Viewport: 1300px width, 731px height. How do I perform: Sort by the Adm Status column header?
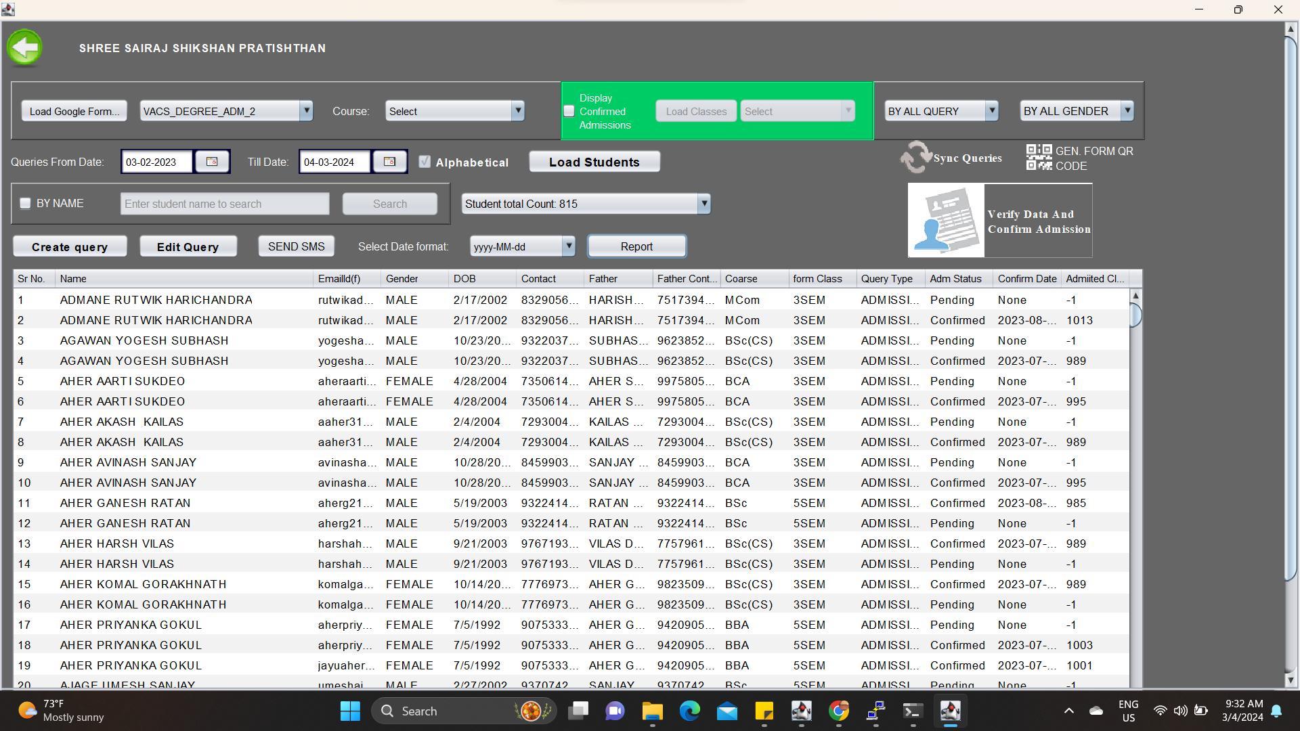pyautogui.click(x=955, y=279)
